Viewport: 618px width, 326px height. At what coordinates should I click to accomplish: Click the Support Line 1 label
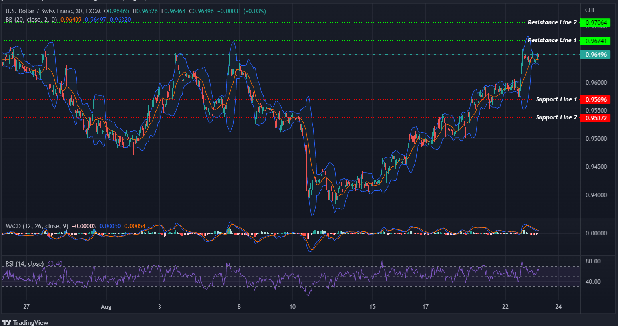[556, 99]
